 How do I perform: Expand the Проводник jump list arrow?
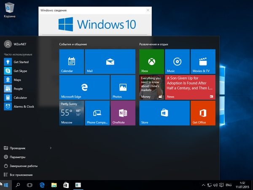coord(51,148)
